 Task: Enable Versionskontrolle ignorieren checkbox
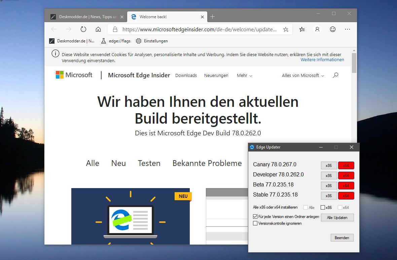pyautogui.click(x=255, y=223)
